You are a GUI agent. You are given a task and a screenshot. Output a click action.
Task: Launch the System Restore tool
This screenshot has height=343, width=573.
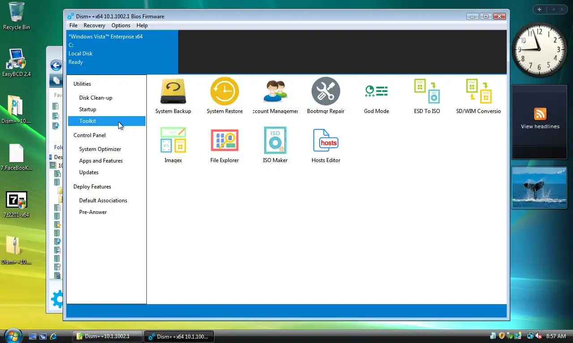pos(225,96)
